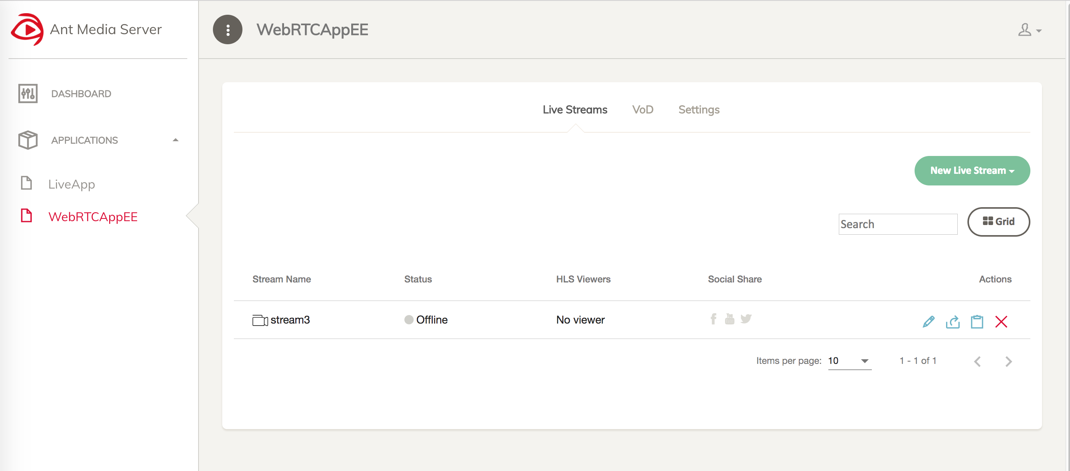Switch to Grid view

coord(998,222)
